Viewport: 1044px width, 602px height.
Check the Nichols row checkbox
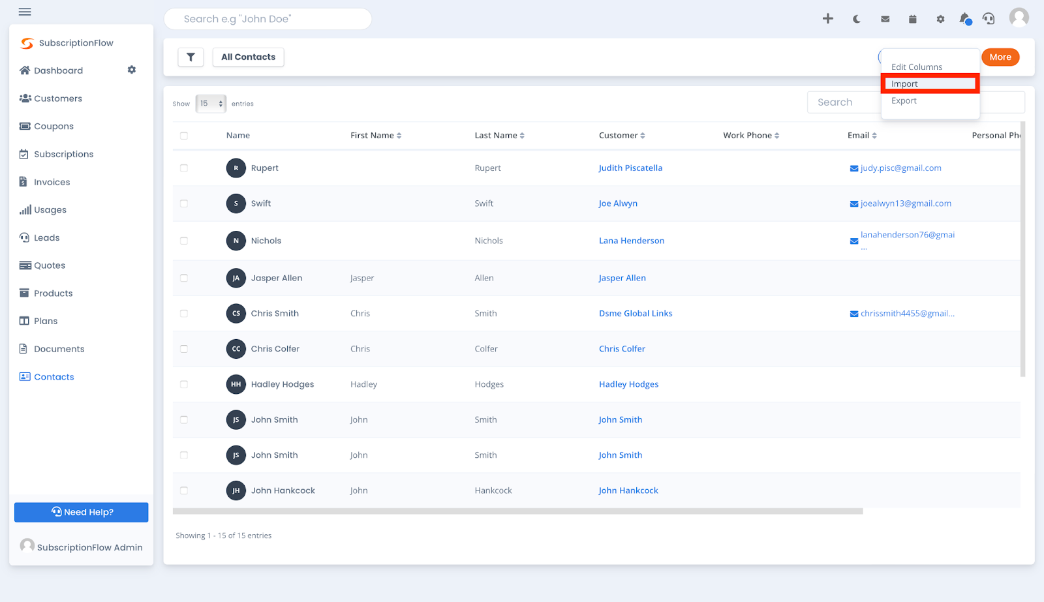[184, 241]
